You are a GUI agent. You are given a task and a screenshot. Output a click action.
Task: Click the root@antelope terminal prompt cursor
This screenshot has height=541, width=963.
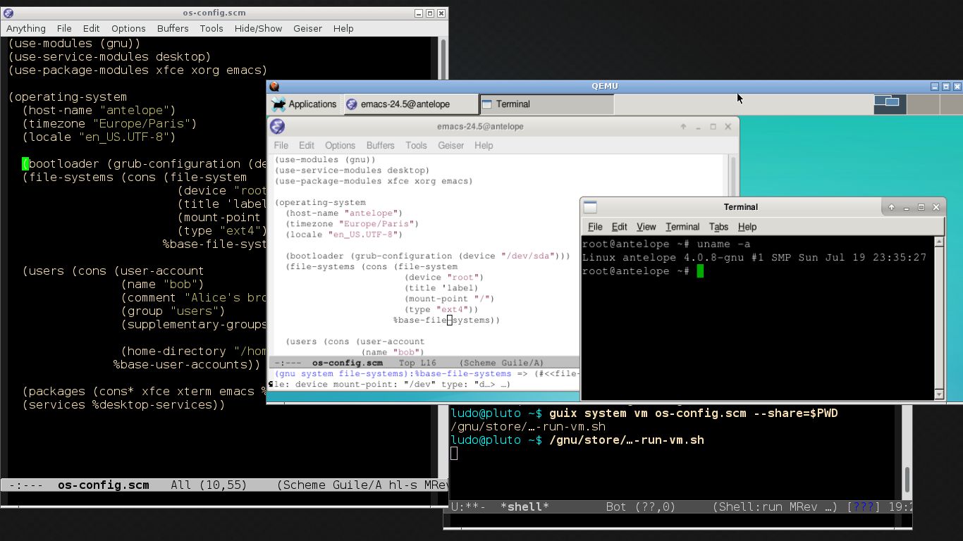(x=700, y=271)
